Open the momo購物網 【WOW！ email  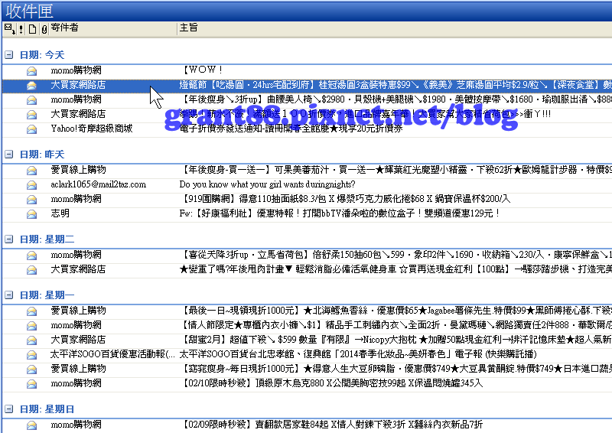(x=307, y=70)
